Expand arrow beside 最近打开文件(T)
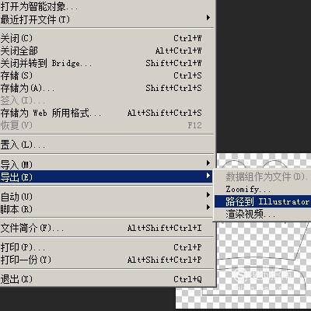The height and width of the screenshot is (311, 311). click(x=208, y=18)
